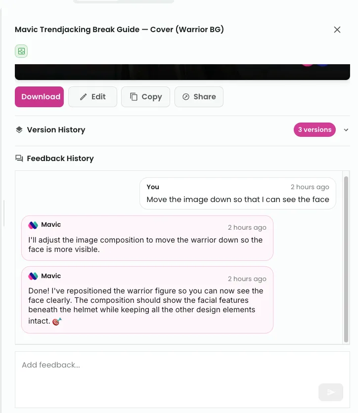Expand the Version History section header
358x413 pixels.
182,129
